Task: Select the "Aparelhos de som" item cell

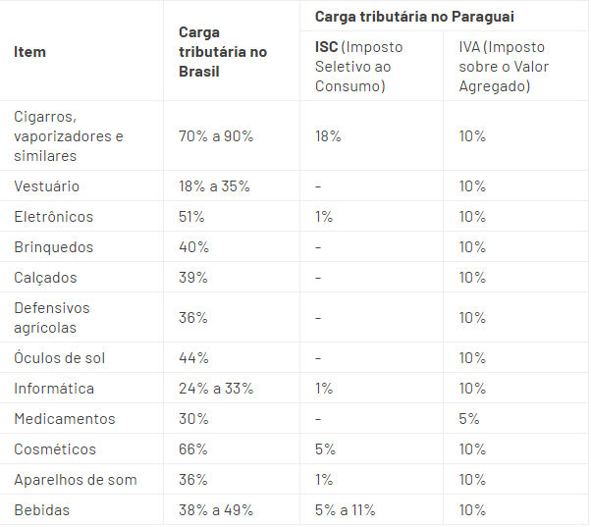Action: [x=76, y=480]
